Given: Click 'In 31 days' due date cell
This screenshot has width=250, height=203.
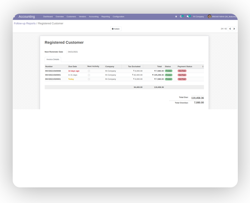Looking at the screenshot, I should click(x=73, y=75).
